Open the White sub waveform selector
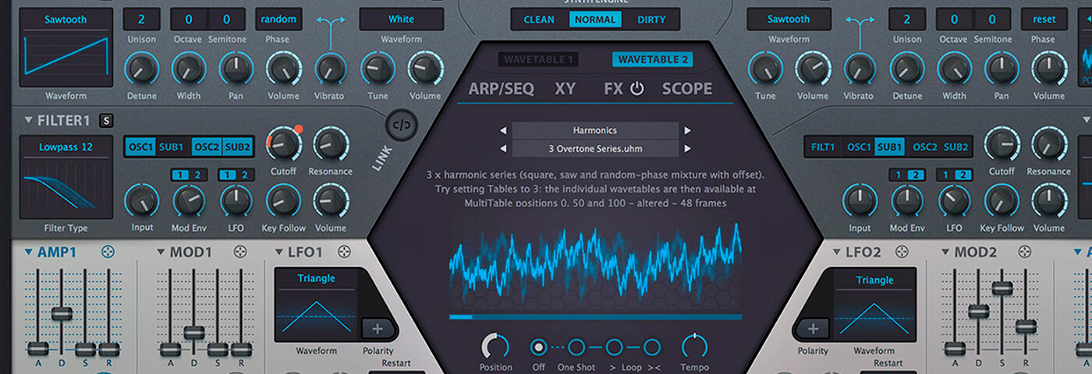Screen dimensions: 1092x374 click(401, 19)
